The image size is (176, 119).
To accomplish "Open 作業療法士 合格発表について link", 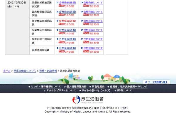I will [x=93, y=30].
